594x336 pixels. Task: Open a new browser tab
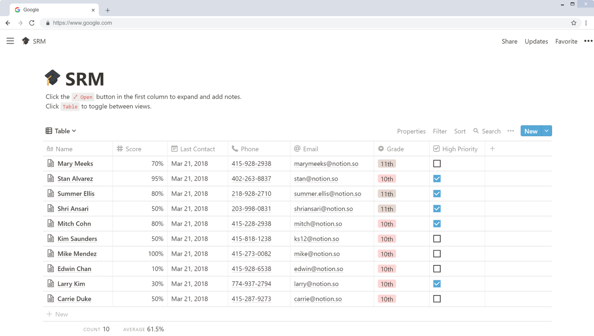[x=108, y=10]
